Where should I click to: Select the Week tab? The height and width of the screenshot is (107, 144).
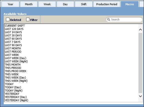(x=47, y=4)
